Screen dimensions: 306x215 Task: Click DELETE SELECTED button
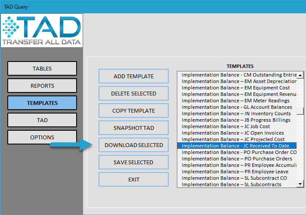[134, 93]
